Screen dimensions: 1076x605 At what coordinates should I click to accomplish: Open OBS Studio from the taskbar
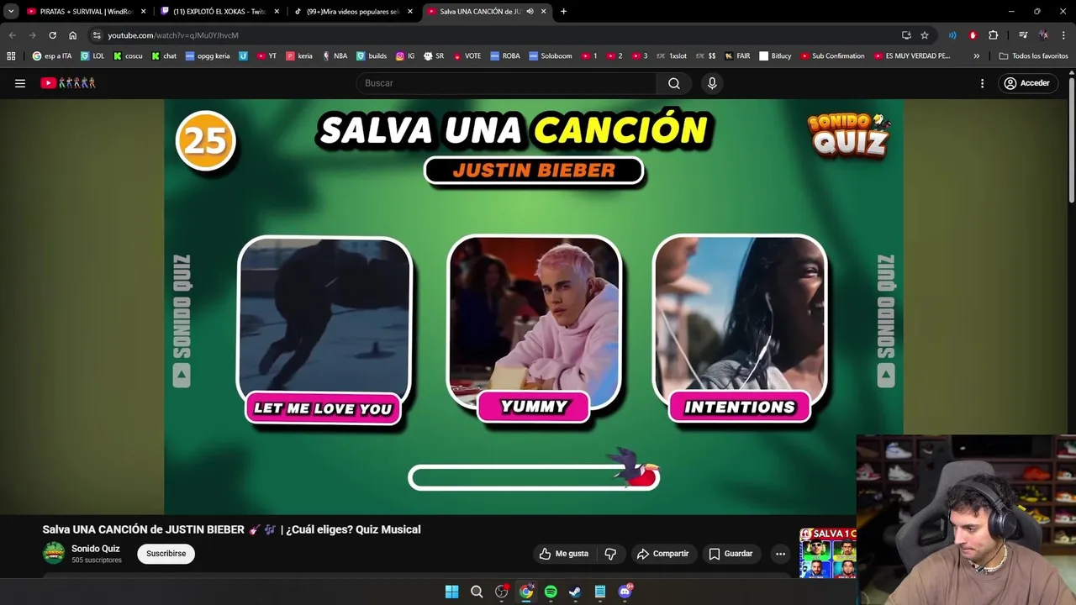(501, 592)
